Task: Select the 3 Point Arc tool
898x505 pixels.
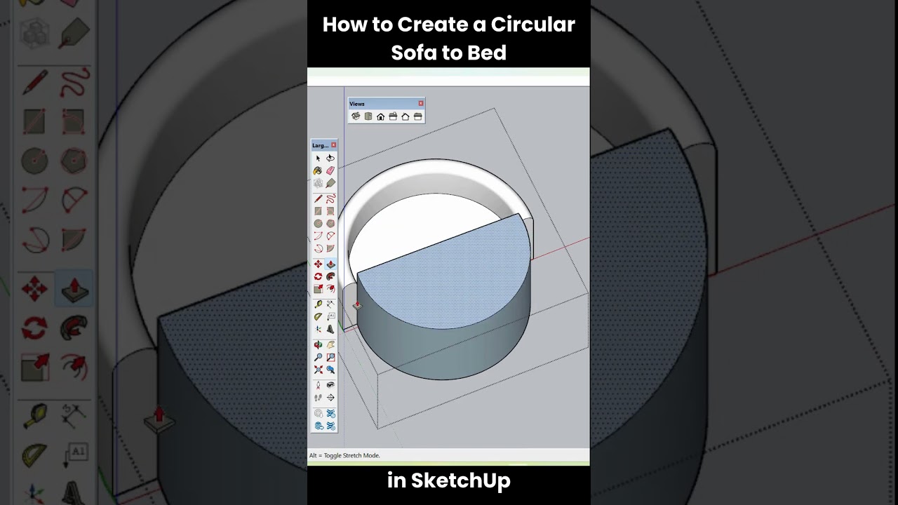Action: (318, 248)
